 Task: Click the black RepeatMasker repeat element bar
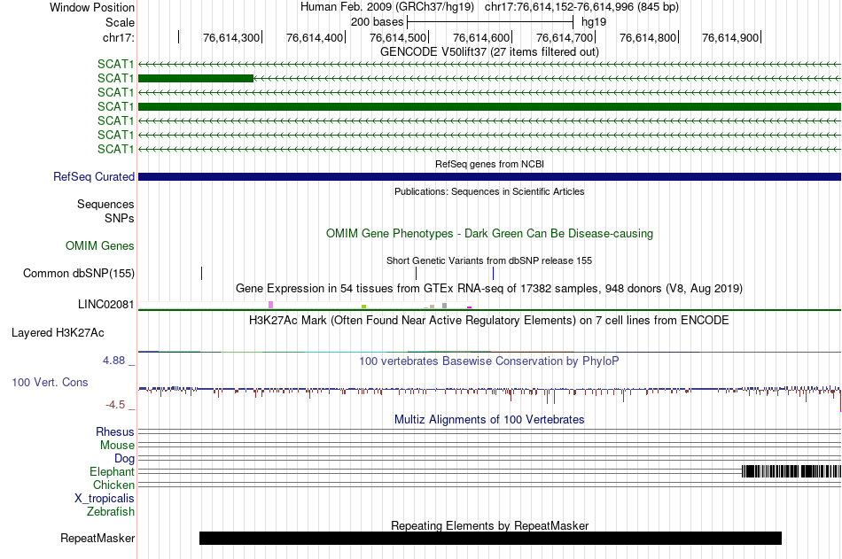(x=490, y=538)
